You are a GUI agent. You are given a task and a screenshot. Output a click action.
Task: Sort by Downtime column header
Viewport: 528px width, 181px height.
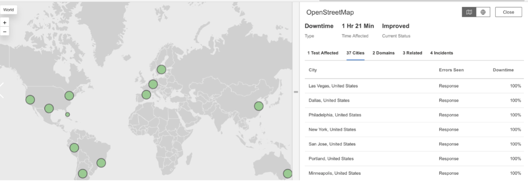pyautogui.click(x=503, y=70)
